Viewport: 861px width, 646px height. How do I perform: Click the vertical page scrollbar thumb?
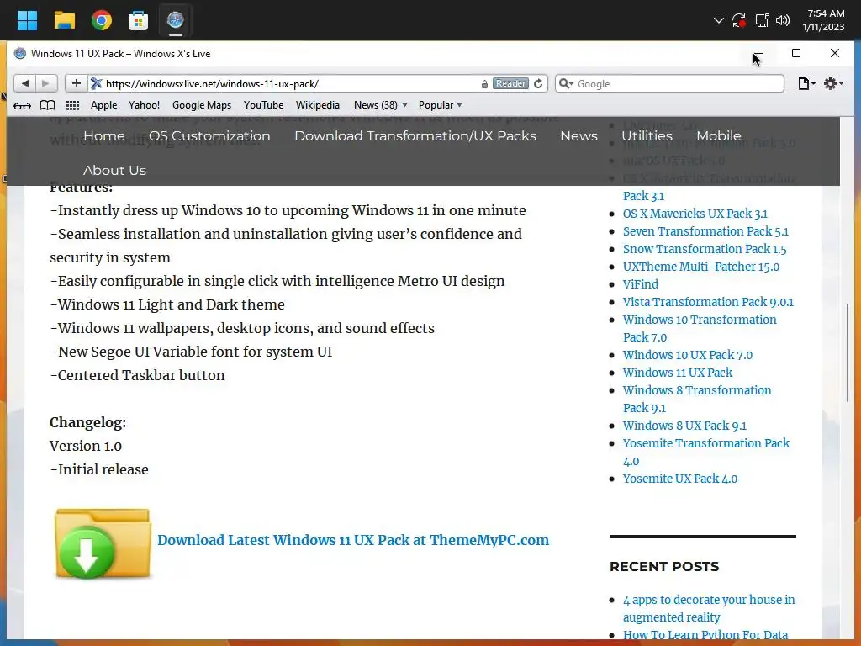pyautogui.click(x=848, y=352)
